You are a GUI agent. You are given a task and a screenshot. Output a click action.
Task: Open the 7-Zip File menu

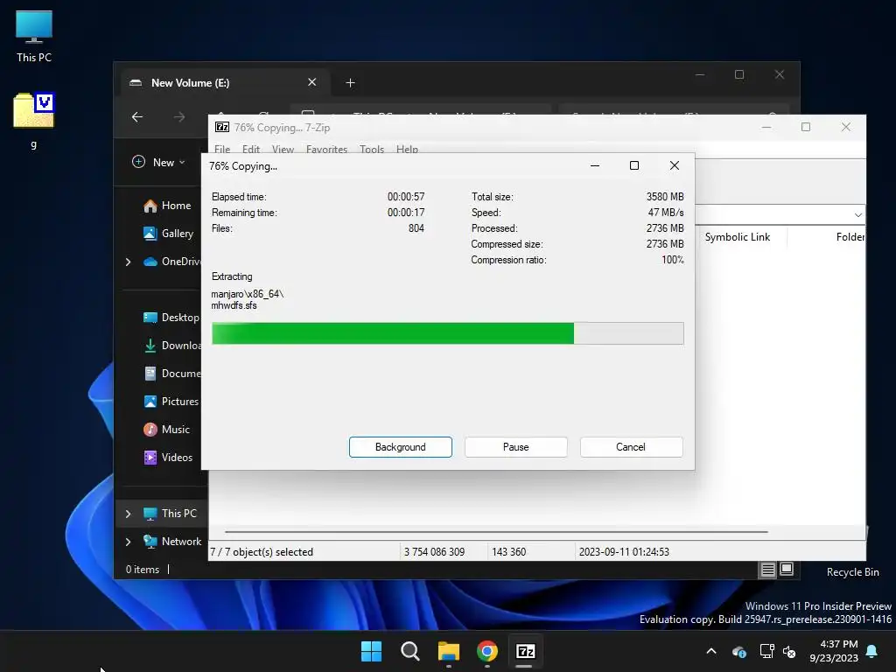coord(222,149)
